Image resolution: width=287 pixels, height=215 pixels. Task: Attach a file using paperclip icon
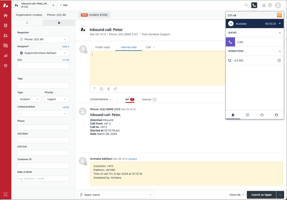108,89
